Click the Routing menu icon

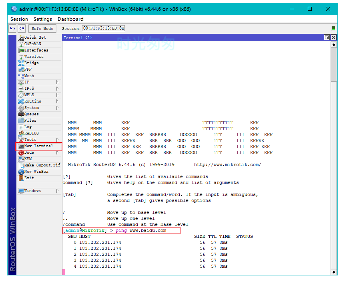(x=21, y=101)
